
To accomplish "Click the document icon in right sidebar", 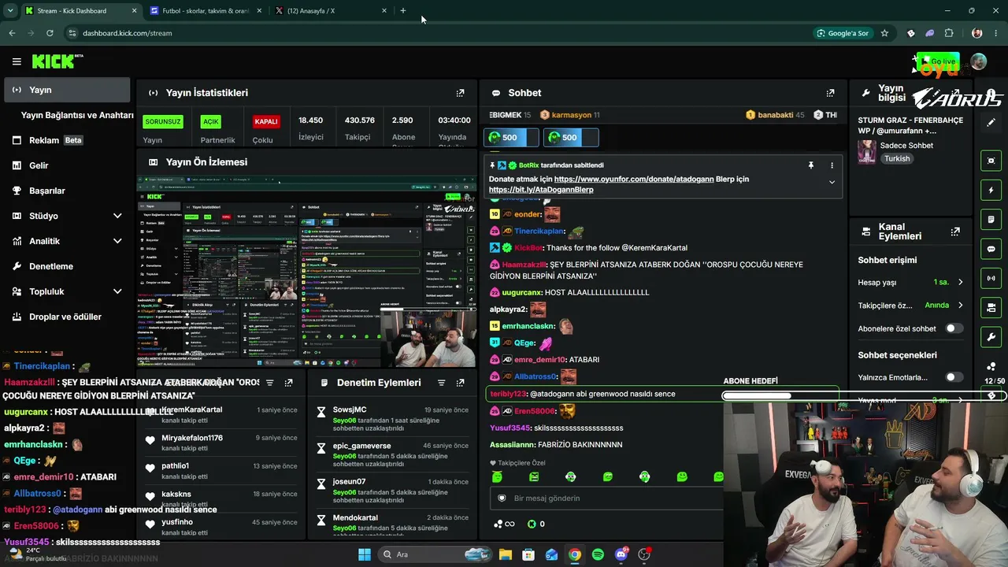I will pos(991,219).
